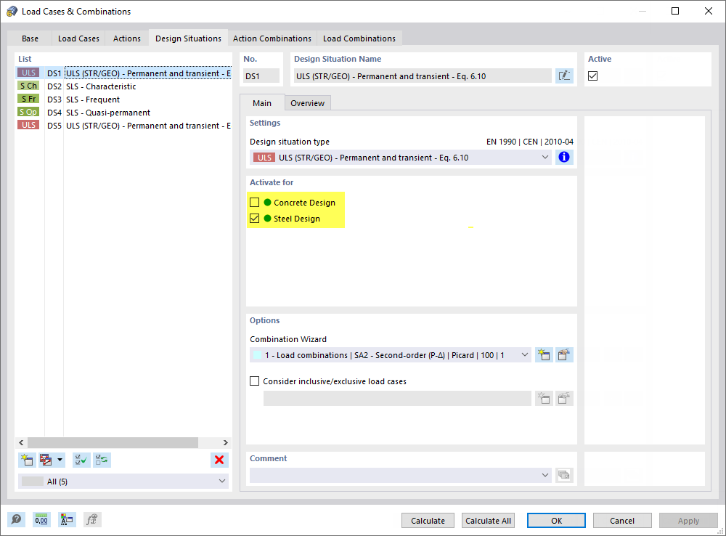The image size is (726, 536).
Task: Close the dialog window
Action: tap(709, 11)
